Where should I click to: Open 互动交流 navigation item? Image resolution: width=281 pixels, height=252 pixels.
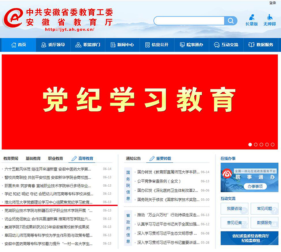(226, 45)
